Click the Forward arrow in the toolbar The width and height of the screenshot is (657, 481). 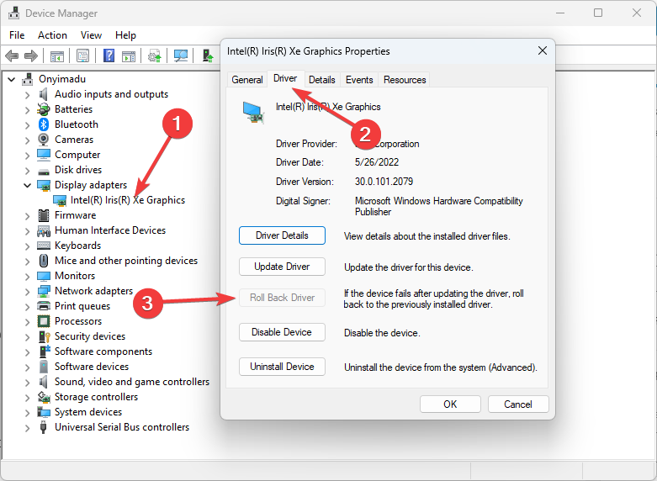(x=31, y=55)
